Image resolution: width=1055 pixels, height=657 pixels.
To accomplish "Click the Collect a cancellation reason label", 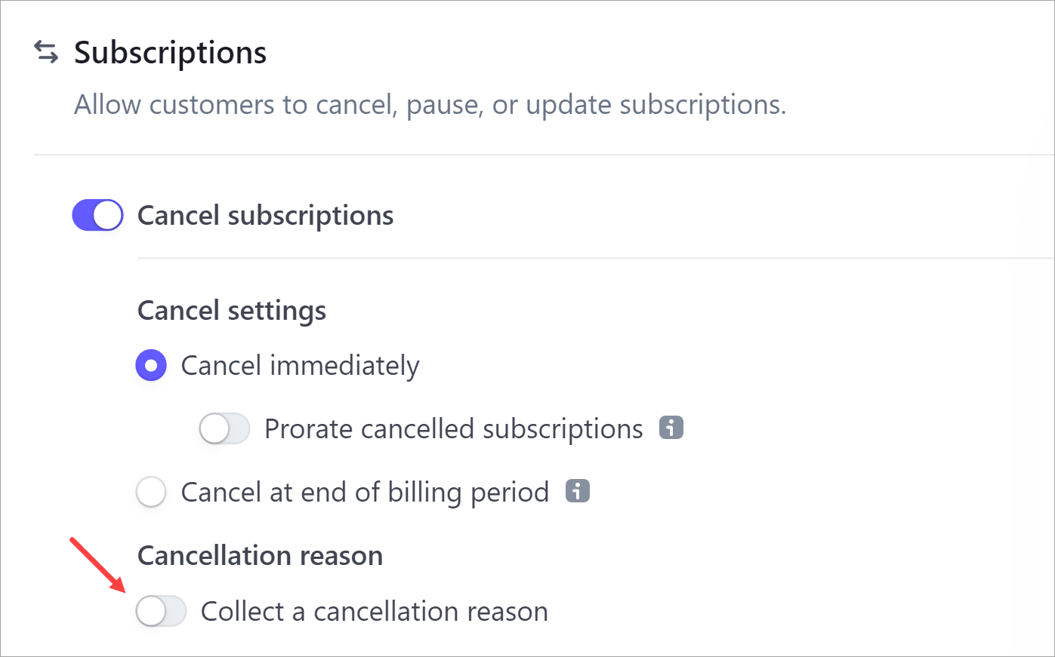I will pyautogui.click(x=374, y=611).
